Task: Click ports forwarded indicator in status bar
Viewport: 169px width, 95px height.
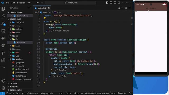Action: point(18,93)
